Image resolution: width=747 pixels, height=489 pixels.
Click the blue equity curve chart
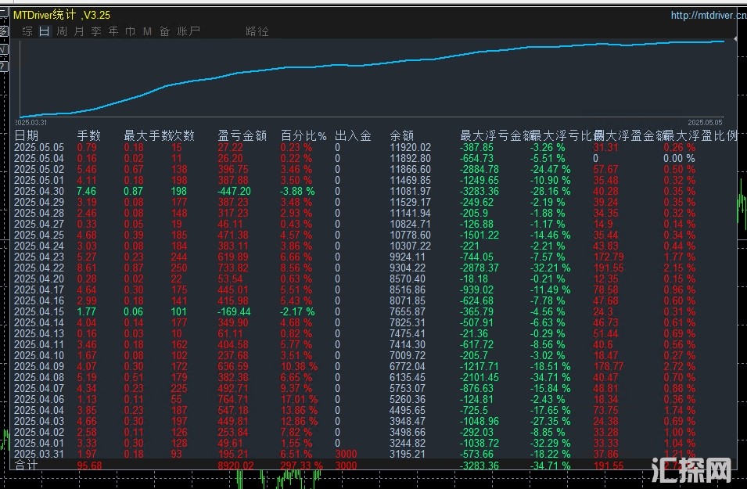372,79
